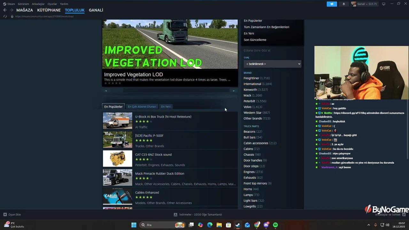This screenshot has width=409, height=230.
Task: Filter by Peterbilt brand
Action: (255, 101)
